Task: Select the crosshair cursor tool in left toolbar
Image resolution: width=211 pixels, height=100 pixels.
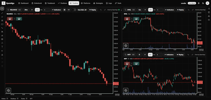Action: [2, 9]
